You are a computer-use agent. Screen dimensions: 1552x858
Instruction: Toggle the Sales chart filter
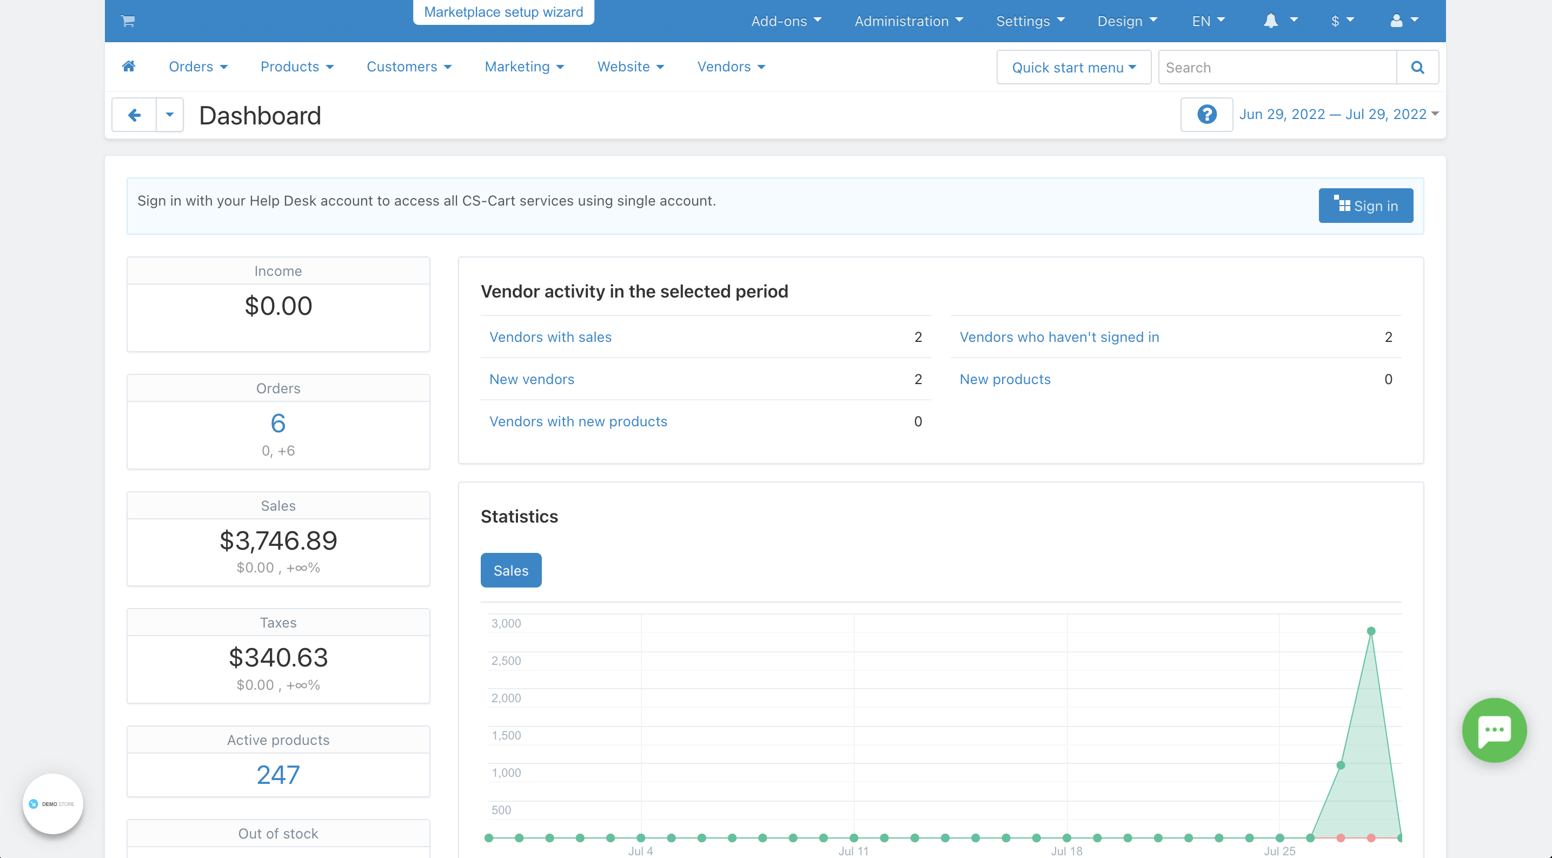tap(510, 570)
